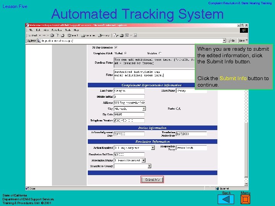
Task: Click the Notes text area
Action: pos(154,75)
